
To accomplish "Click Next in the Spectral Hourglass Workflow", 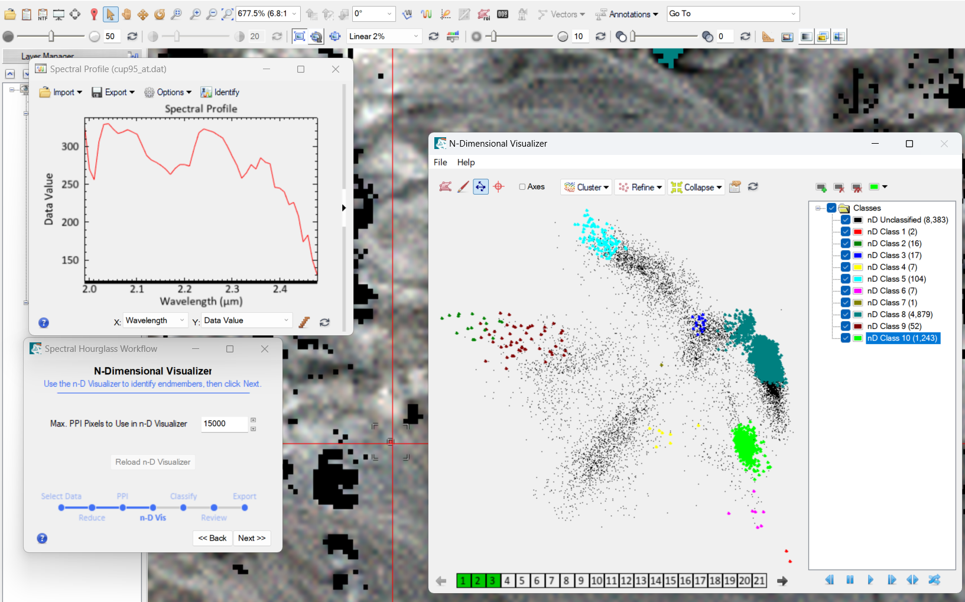I will [x=252, y=538].
